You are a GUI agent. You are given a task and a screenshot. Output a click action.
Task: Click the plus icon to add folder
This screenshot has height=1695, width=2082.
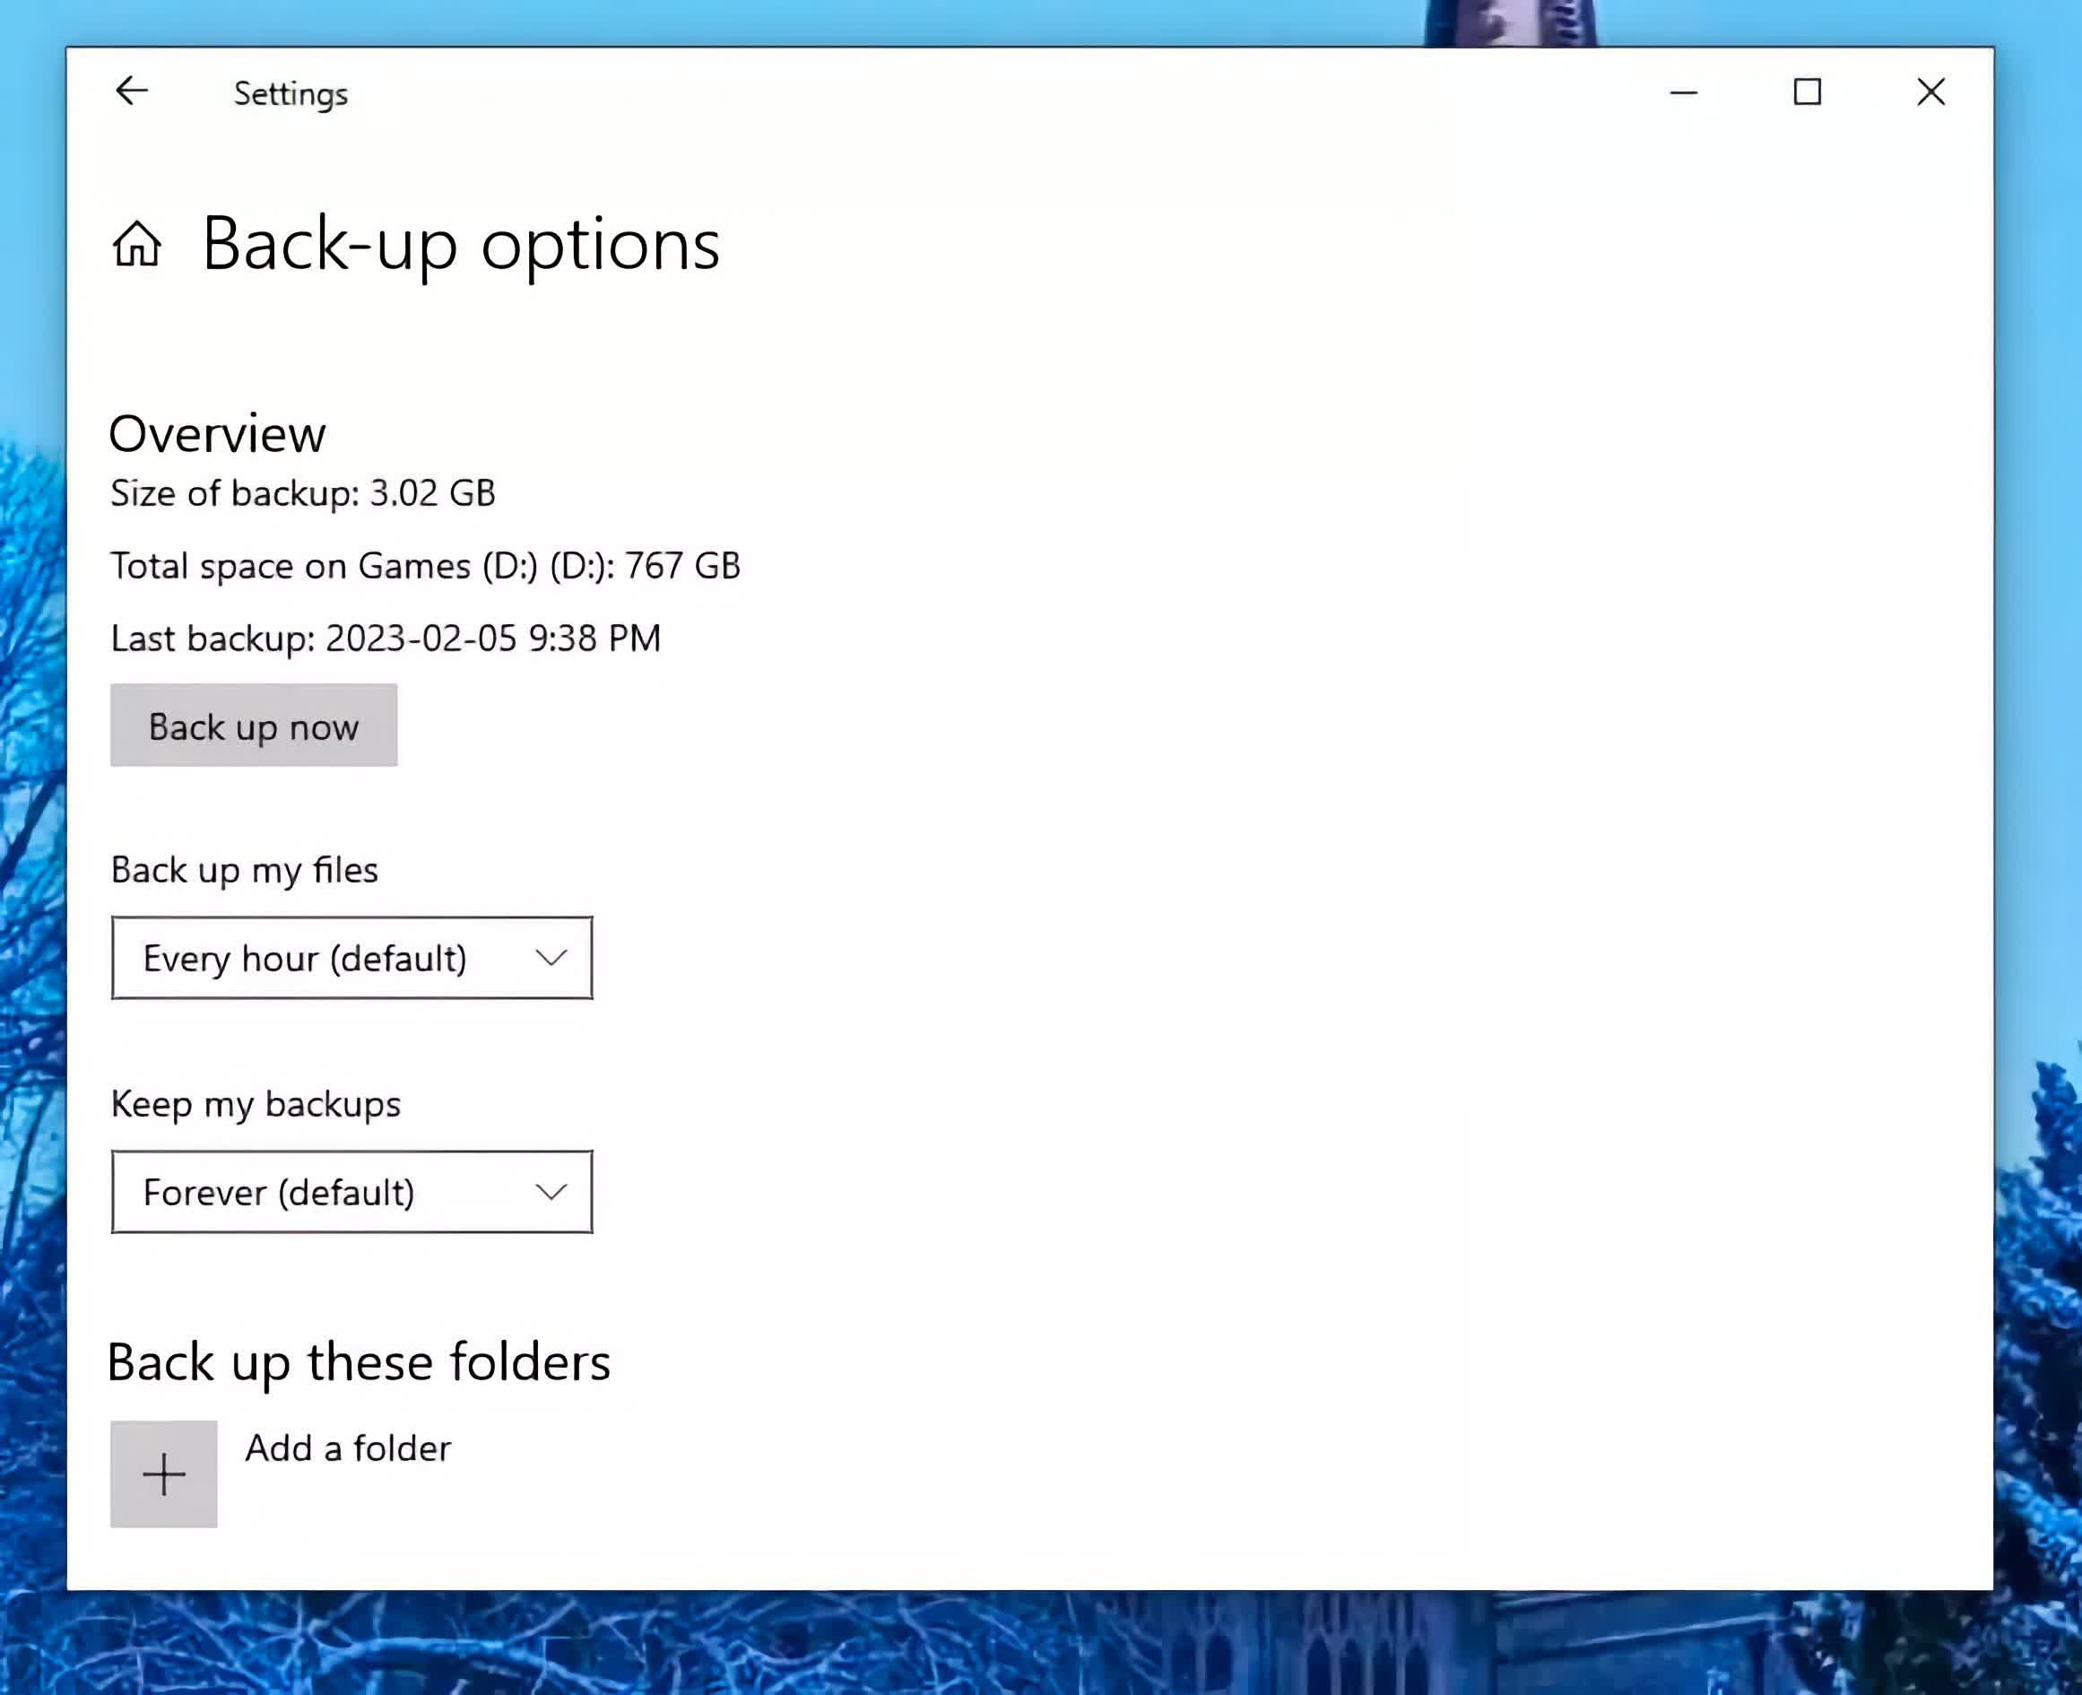pyautogui.click(x=164, y=1473)
